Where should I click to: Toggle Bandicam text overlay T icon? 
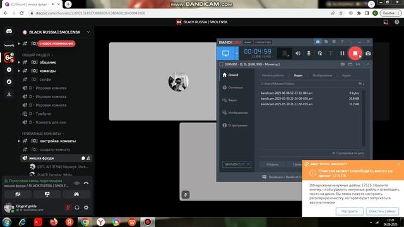point(331,53)
